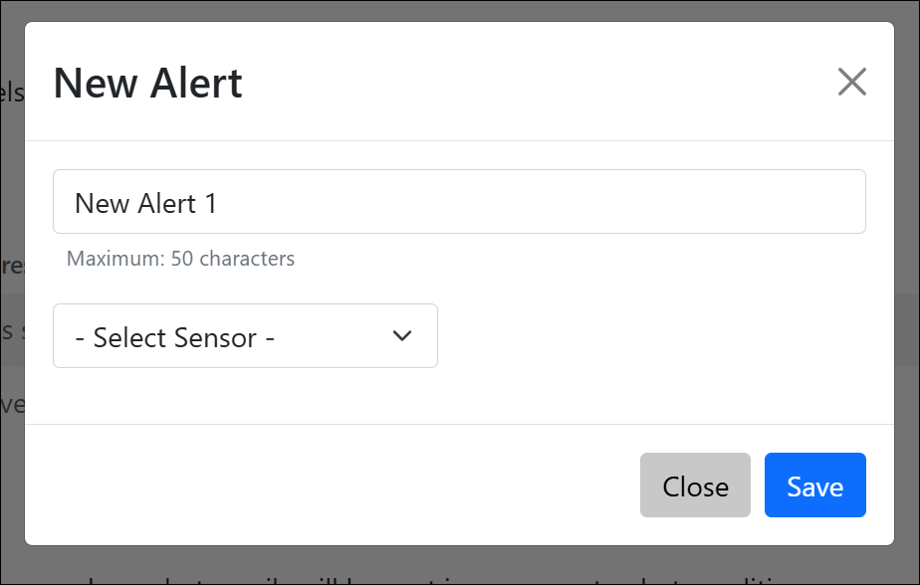Image resolution: width=920 pixels, height=585 pixels.
Task: Click the modal header between title and X
Action: 538,83
